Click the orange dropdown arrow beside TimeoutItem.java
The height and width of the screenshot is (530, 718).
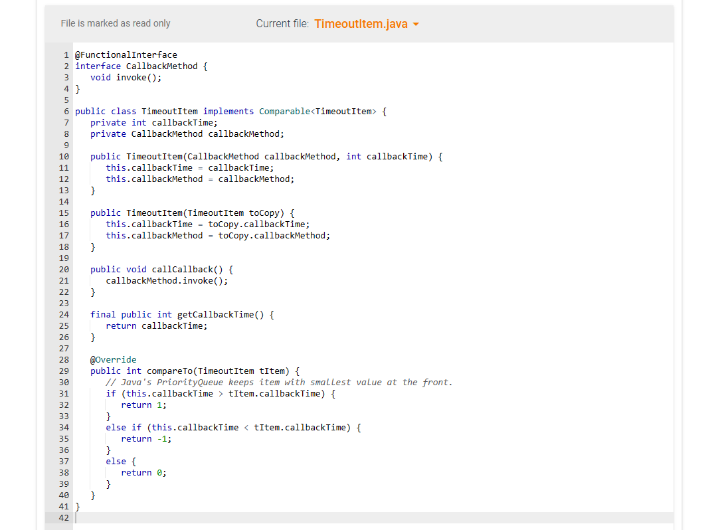417,24
